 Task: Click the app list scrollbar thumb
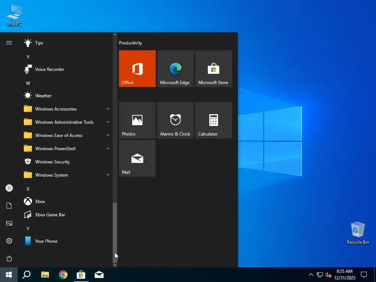pyautogui.click(x=115, y=232)
